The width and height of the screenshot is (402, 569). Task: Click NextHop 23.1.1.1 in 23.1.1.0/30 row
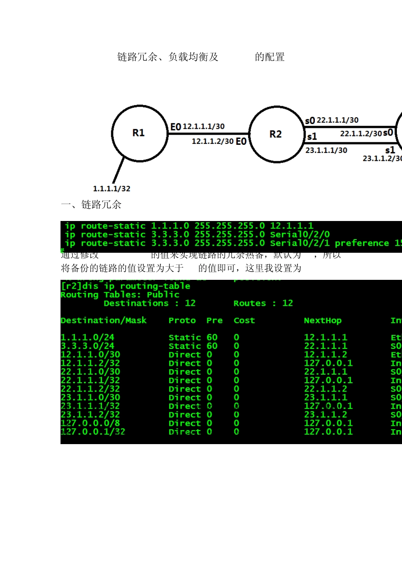point(325,398)
